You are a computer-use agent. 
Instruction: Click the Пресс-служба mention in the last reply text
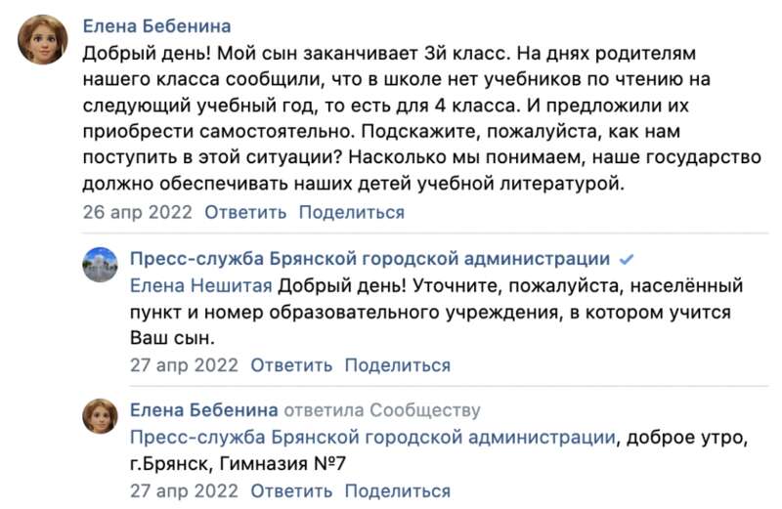[372, 437]
